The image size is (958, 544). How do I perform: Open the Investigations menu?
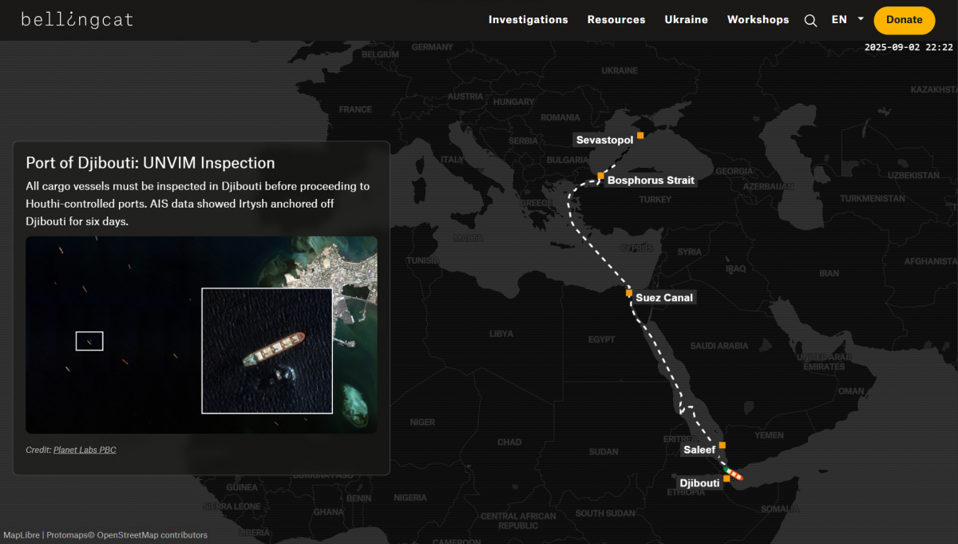pyautogui.click(x=528, y=20)
